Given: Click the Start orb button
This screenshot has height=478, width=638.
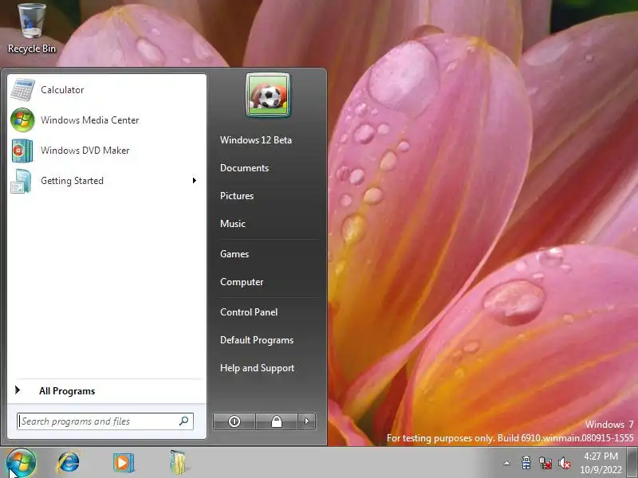Looking at the screenshot, I should [x=21, y=463].
